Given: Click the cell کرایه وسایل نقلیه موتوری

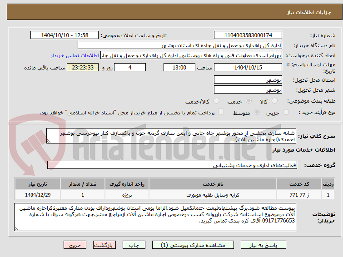Looking at the screenshot, I should point(213,195).
